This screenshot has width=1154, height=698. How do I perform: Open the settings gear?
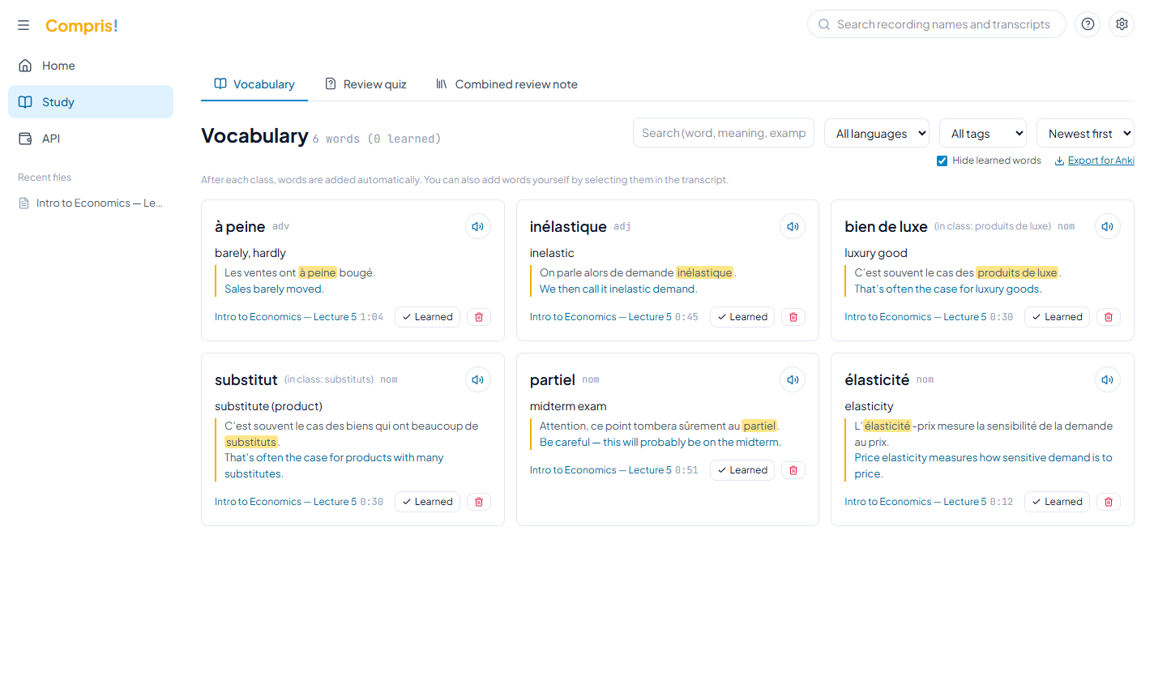point(1122,24)
